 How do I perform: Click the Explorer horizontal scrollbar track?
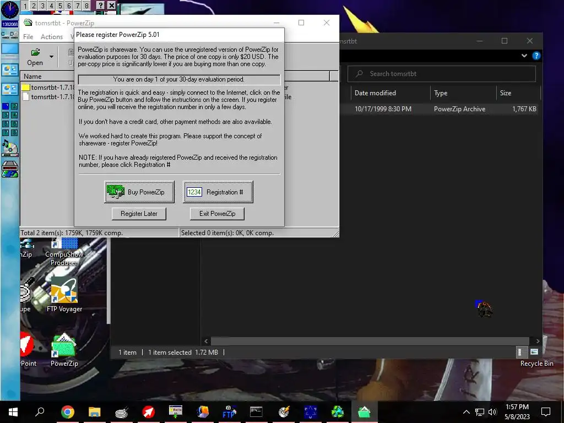[370, 341]
